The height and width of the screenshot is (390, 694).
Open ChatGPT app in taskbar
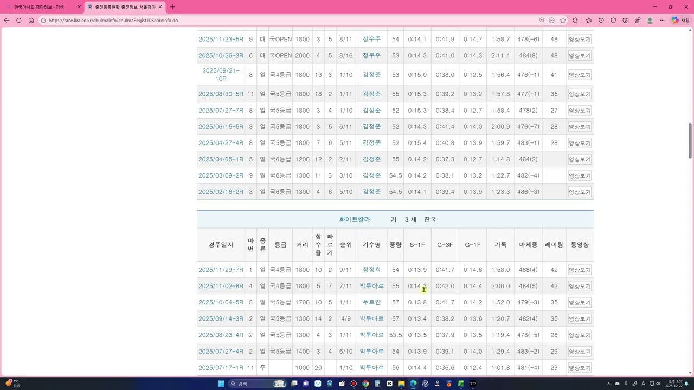click(x=425, y=383)
